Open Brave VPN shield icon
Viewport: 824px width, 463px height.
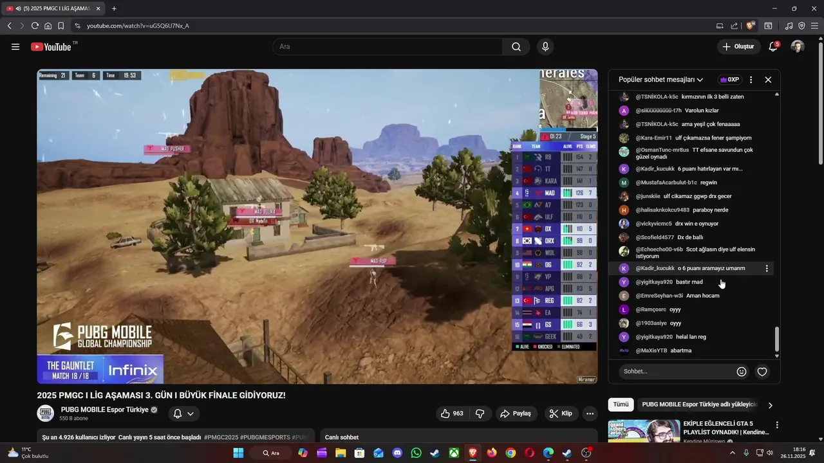click(801, 26)
